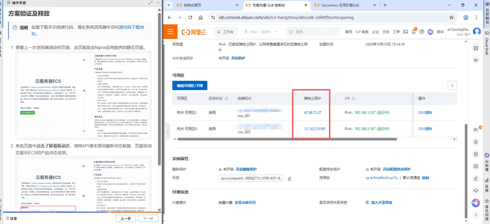The height and width of the screenshot is (224, 490).
Task: Open resource group rg-acfmy64w3nvyi7q
Action: (x=381, y=178)
